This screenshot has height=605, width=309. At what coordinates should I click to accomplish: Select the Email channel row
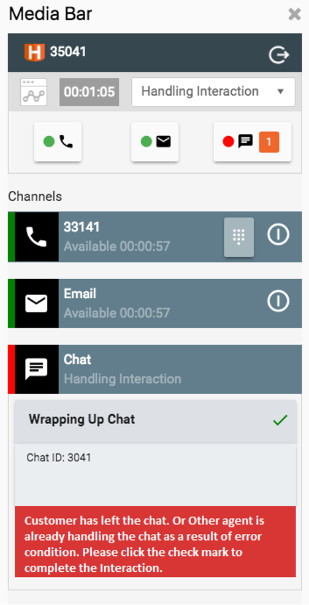[x=154, y=303]
